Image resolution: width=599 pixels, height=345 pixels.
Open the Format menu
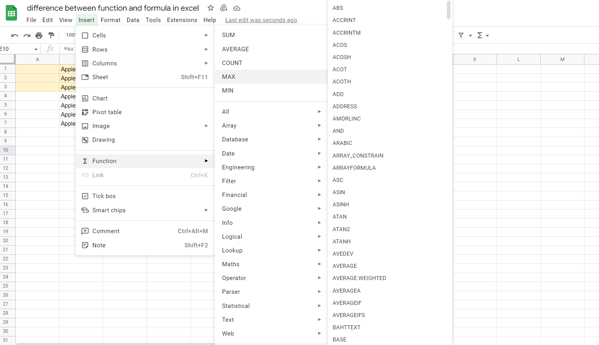(110, 20)
